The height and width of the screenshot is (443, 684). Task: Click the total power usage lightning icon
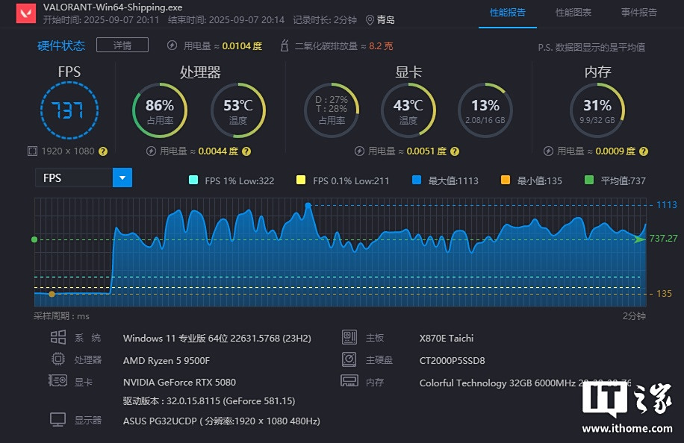[x=172, y=45]
